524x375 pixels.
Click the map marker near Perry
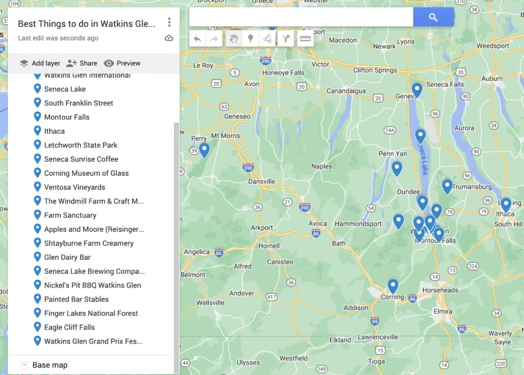pyautogui.click(x=204, y=150)
